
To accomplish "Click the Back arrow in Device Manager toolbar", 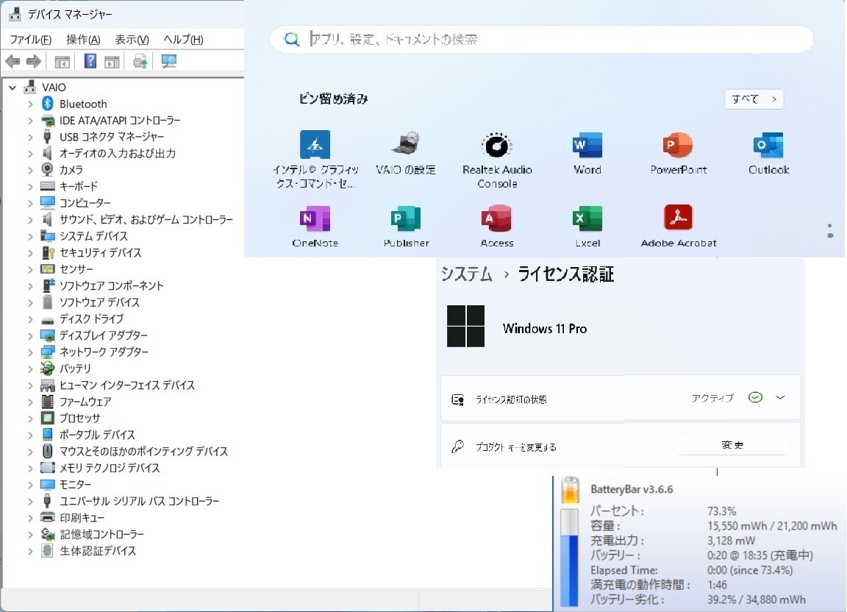I will pos(13,61).
